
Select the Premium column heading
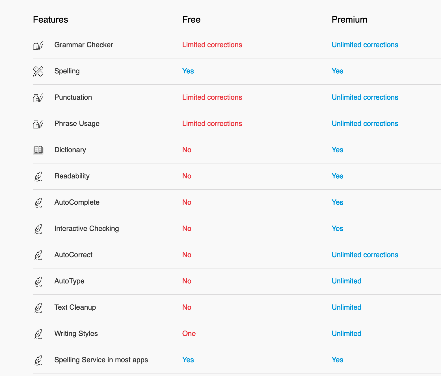click(x=349, y=19)
